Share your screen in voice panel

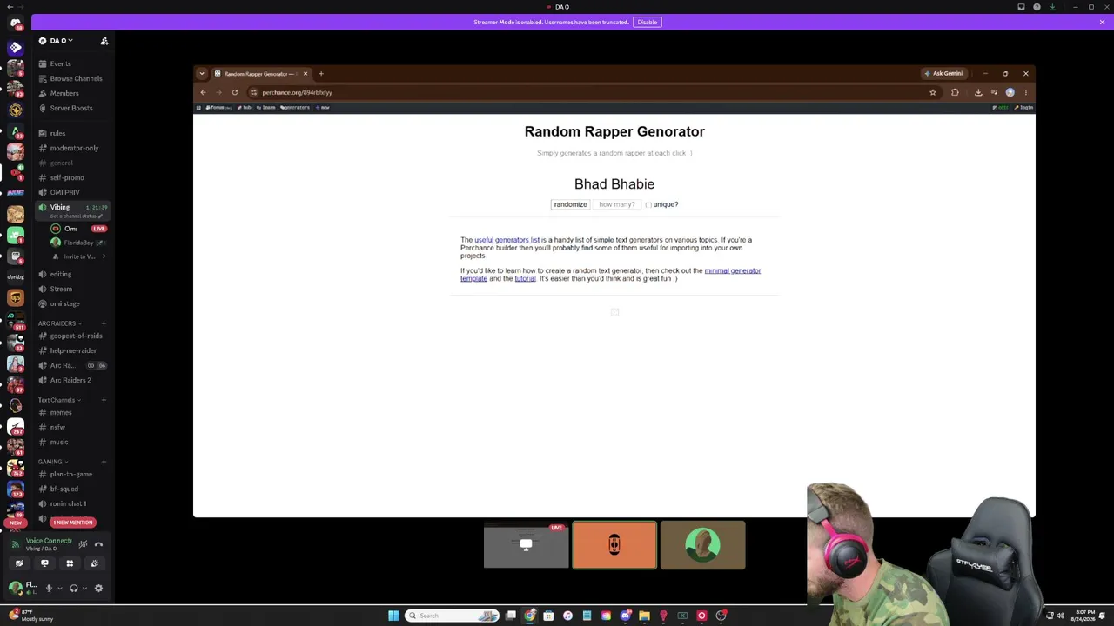click(x=44, y=563)
